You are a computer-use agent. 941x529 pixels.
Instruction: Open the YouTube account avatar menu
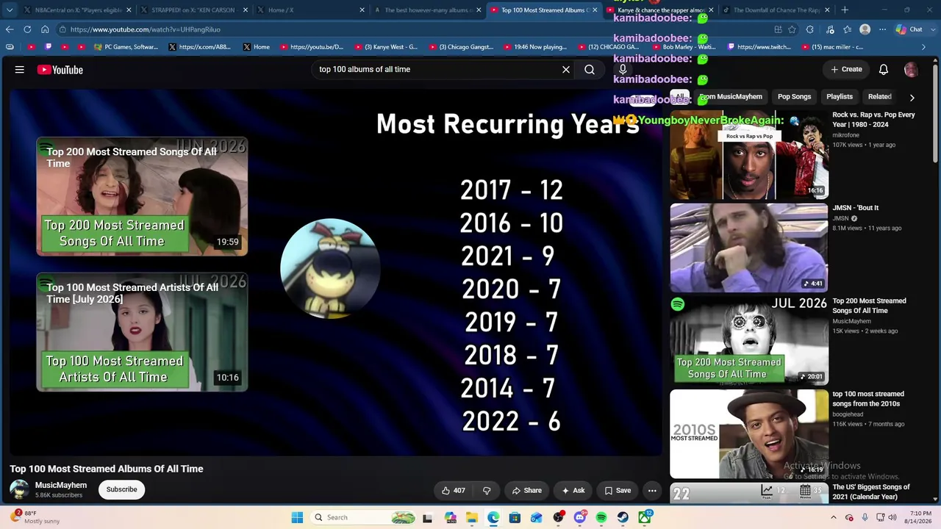911,69
